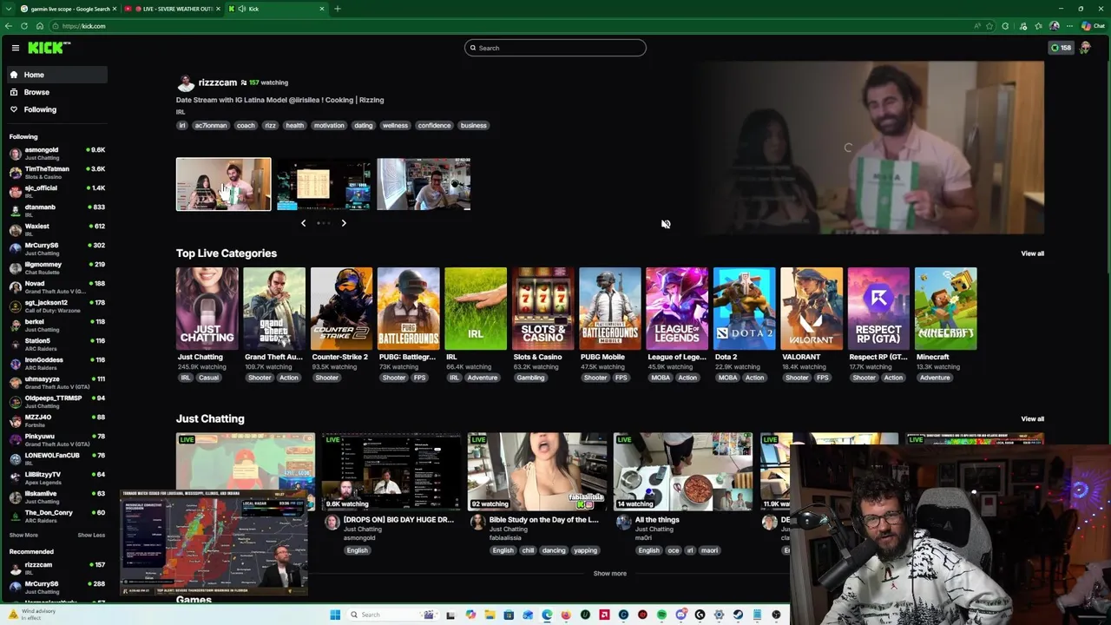The height and width of the screenshot is (625, 1111).
Task: Open asmongold DROPS ON stream thumbnail
Action: point(391,471)
